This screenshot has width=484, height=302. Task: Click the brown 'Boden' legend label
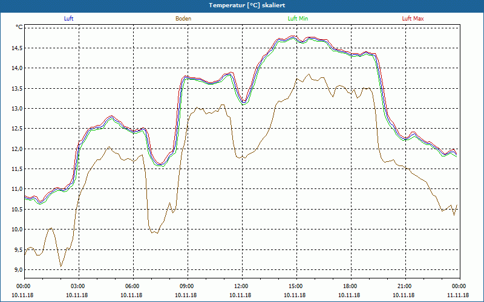coord(183,19)
